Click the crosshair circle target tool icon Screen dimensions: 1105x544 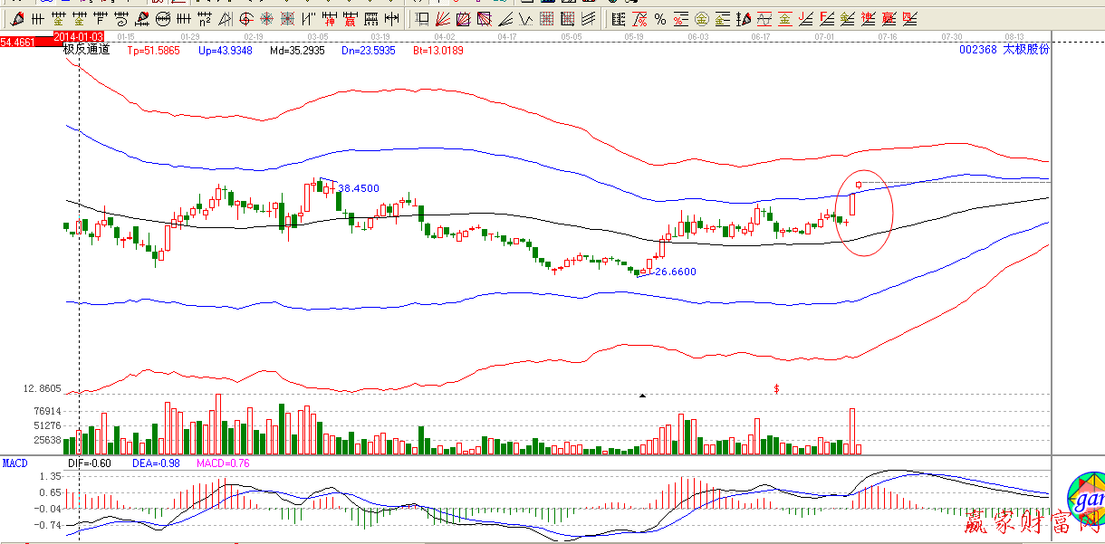[245, 18]
